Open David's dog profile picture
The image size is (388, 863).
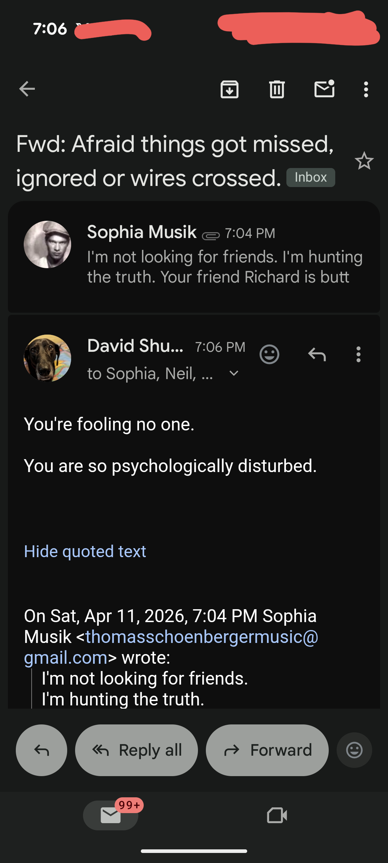click(47, 358)
